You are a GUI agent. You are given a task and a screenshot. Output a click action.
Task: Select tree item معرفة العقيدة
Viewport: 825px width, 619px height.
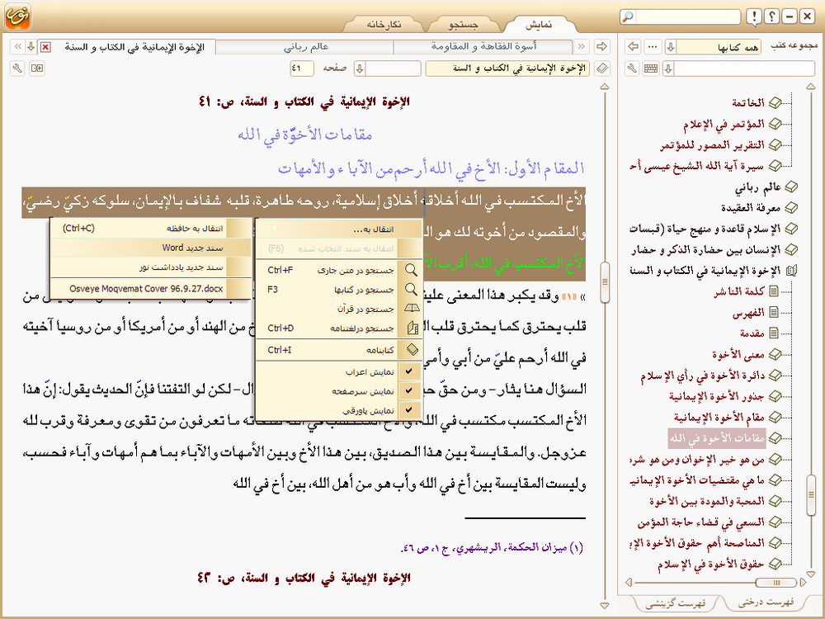point(751,208)
